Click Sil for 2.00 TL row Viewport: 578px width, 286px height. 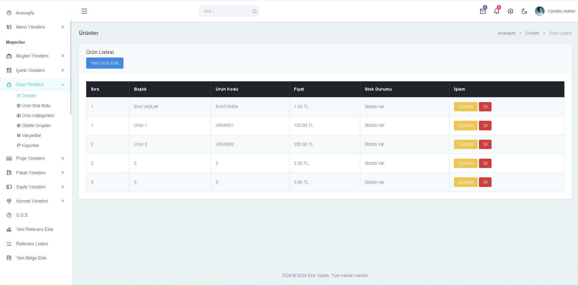point(485,163)
